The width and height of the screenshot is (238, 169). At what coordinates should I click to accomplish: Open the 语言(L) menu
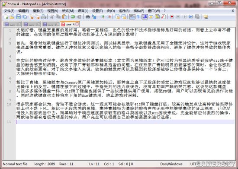(x=83, y=11)
